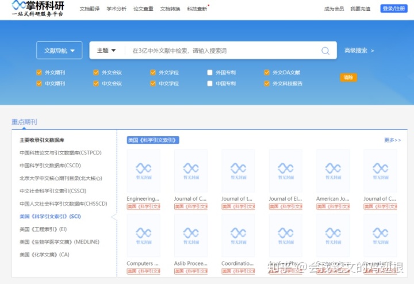The image size is (414, 284).
Task: Click the magnifier search icon
Action: tap(325, 51)
